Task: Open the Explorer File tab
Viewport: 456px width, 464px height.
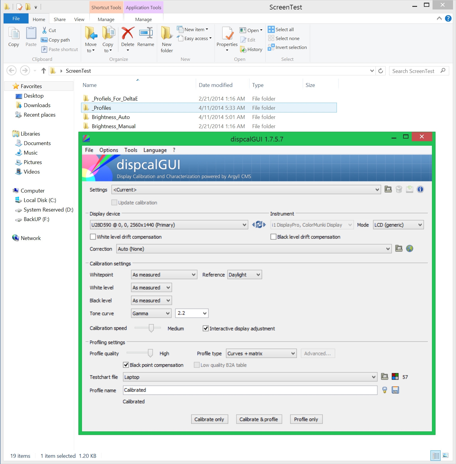Action: pyautogui.click(x=16, y=18)
